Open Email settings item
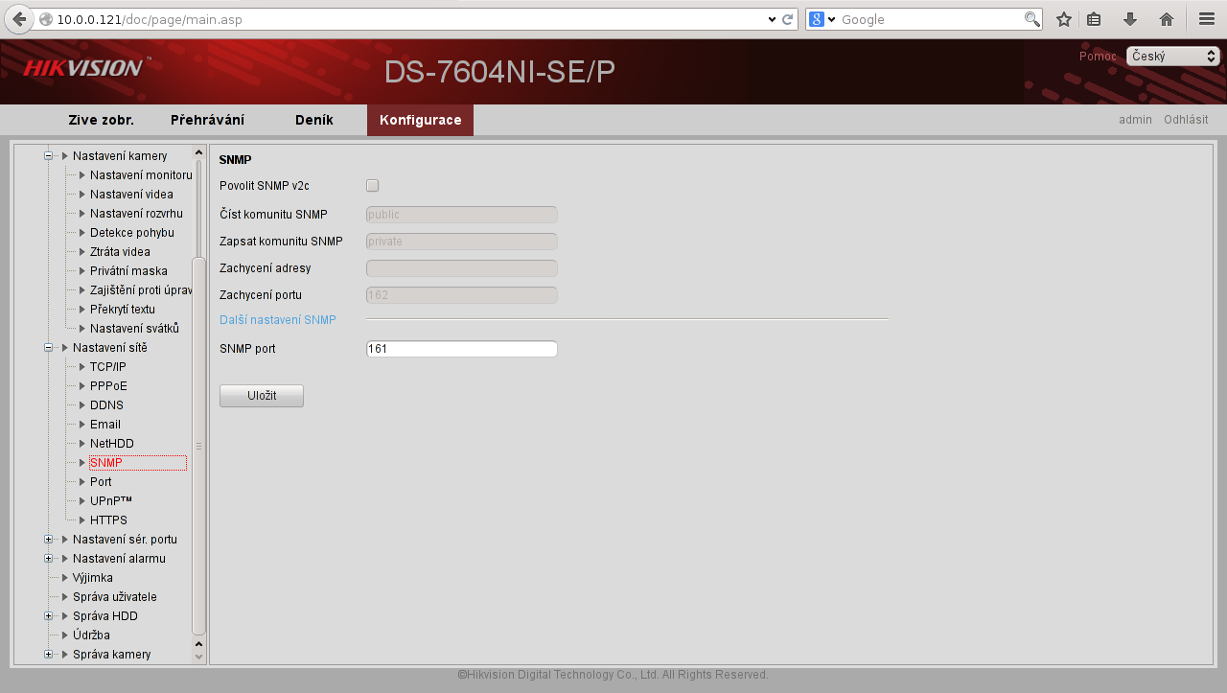 [x=105, y=425]
